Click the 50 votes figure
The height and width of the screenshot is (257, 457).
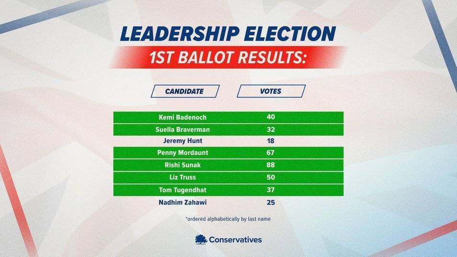pyautogui.click(x=271, y=177)
